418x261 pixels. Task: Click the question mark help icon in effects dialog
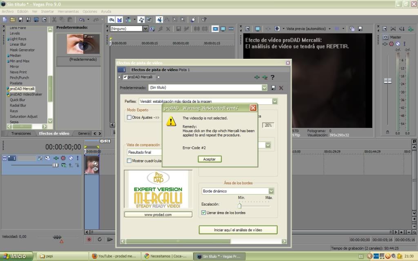click(272, 77)
